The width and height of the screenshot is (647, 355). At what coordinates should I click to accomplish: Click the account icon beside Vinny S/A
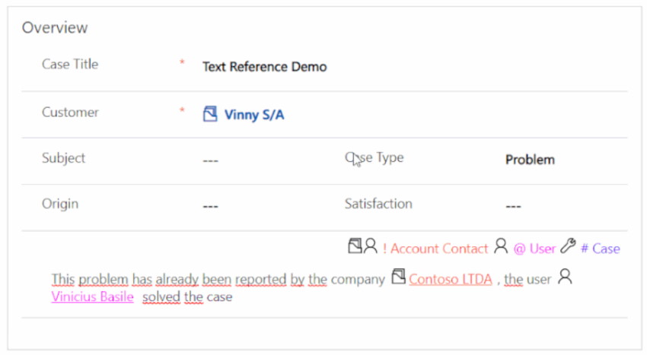(x=210, y=114)
